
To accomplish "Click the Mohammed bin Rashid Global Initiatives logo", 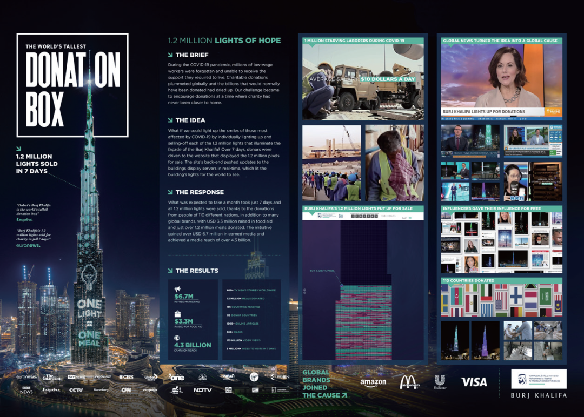I will click(x=539, y=379).
